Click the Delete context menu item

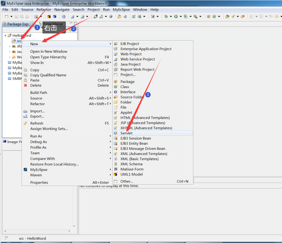click(x=67, y=85)
